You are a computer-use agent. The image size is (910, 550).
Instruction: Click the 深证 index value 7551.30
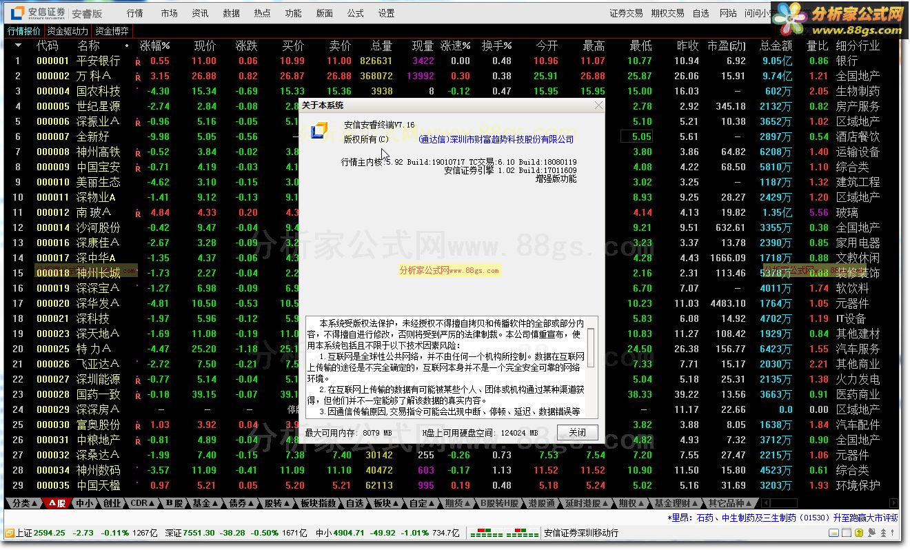point(199,533)
